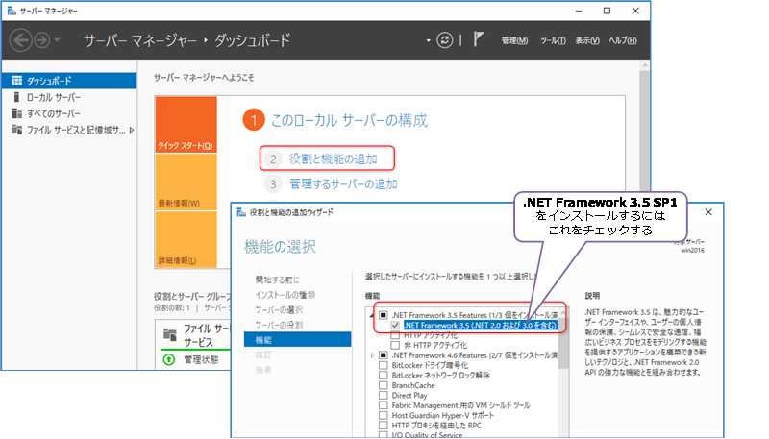The image size is (769, 439).
Task: Click the 管理するサーバーの追加 link
Action: click(343, 184)
